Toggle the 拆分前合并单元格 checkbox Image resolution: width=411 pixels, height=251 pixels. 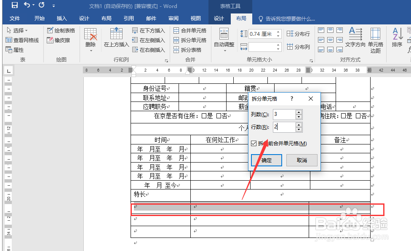254,143
